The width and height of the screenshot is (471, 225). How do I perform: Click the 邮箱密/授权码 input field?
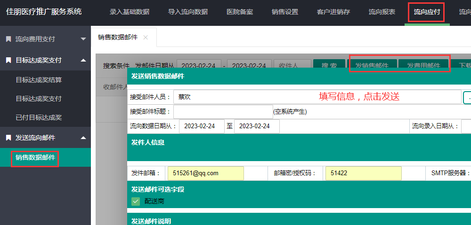[x=363, y=173]
